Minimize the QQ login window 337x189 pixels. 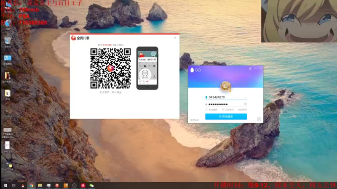(x=256, y=68)
